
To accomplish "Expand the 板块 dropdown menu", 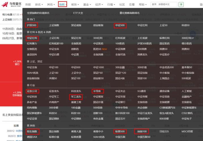I will tap(75, 5).
